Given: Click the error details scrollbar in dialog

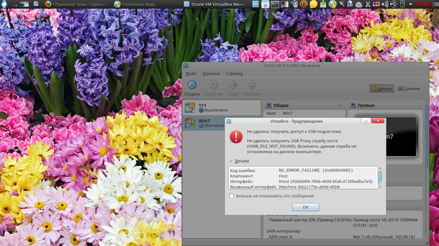Looking at the screenshot, I should click(x=380, y=177).
